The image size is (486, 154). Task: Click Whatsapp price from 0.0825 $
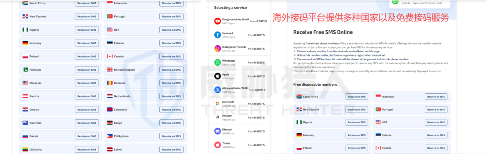point(256,63)
